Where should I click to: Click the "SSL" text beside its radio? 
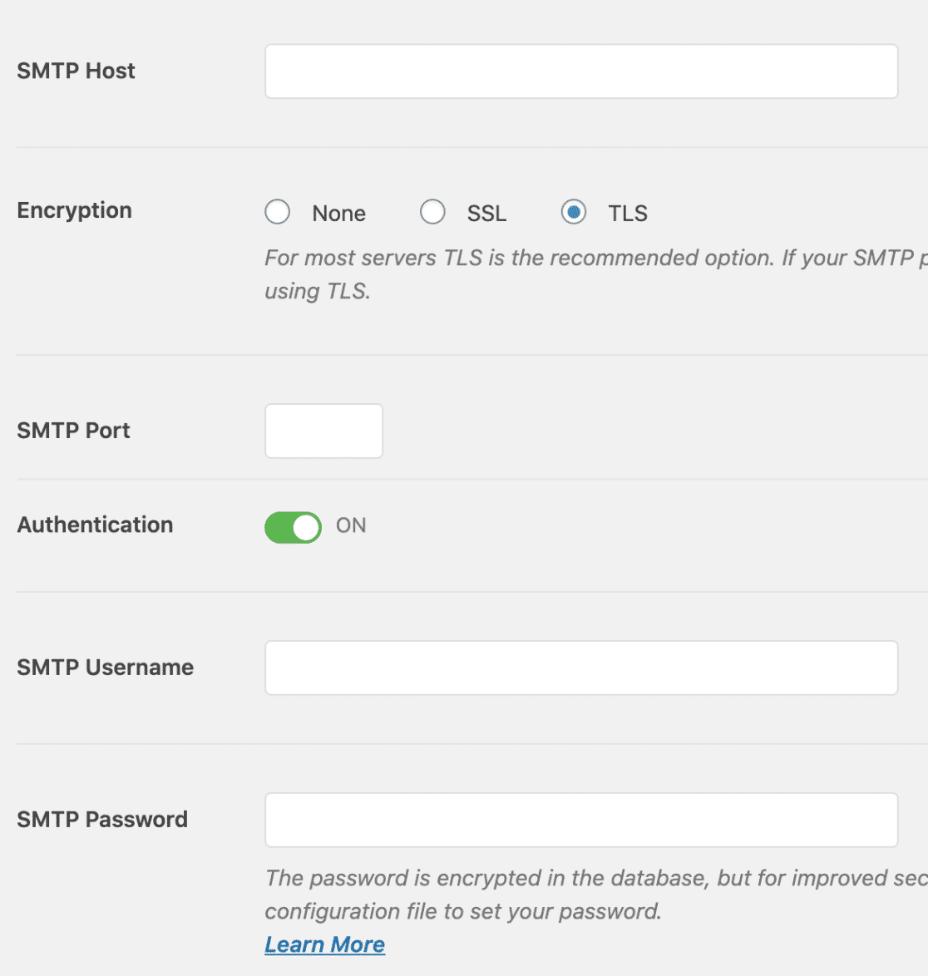[x=486, y=214]
